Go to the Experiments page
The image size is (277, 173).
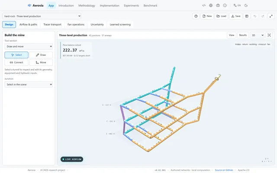pyautogui.click(x=131, y=6)
